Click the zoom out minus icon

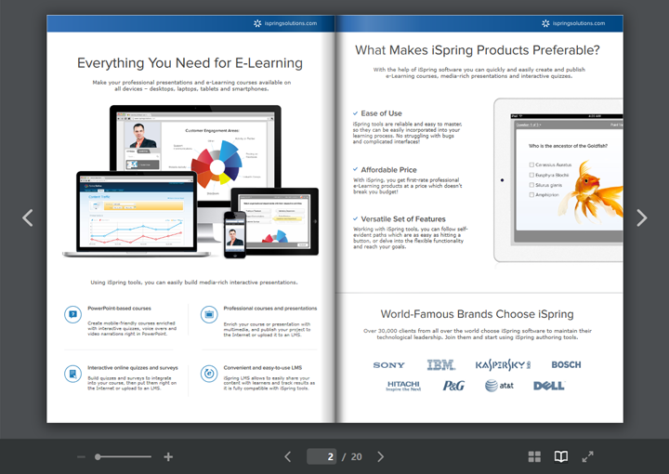pyautogui.click(x=81, y=457)
